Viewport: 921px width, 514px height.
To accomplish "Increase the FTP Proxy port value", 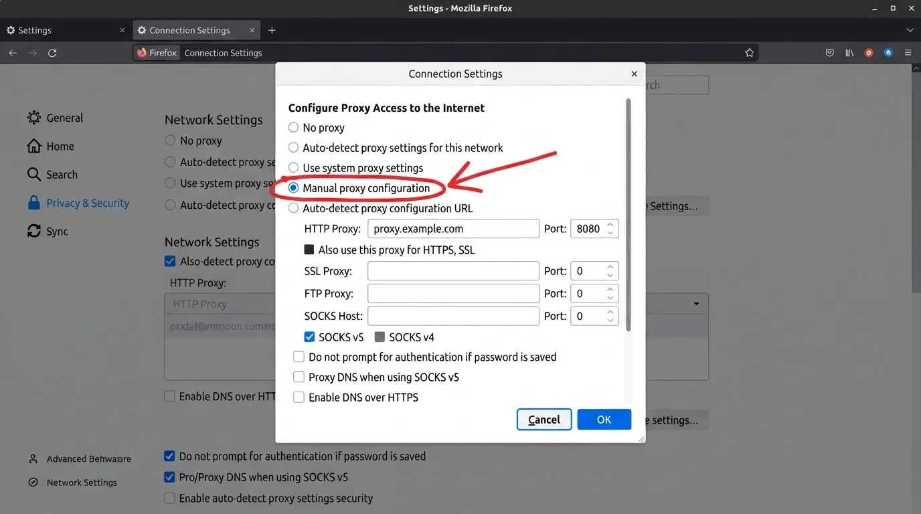I will tap(610, 290).
